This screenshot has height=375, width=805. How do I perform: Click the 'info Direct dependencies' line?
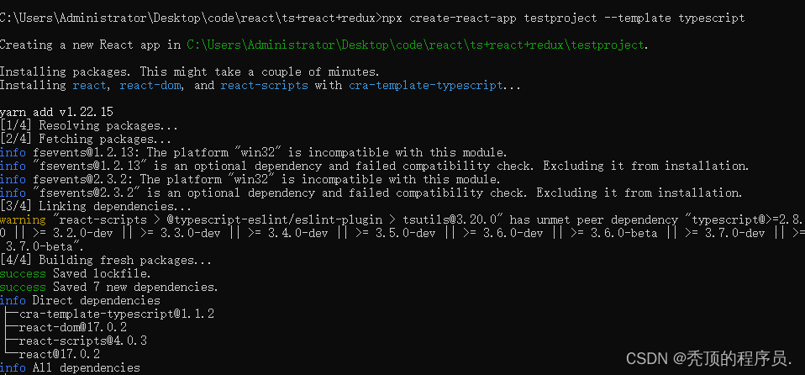pos(80,300)
